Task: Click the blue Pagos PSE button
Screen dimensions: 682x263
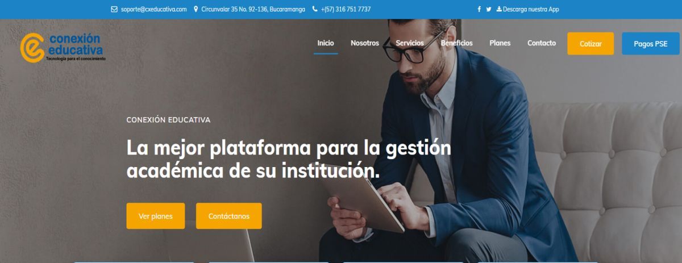Action: (651, 44)
